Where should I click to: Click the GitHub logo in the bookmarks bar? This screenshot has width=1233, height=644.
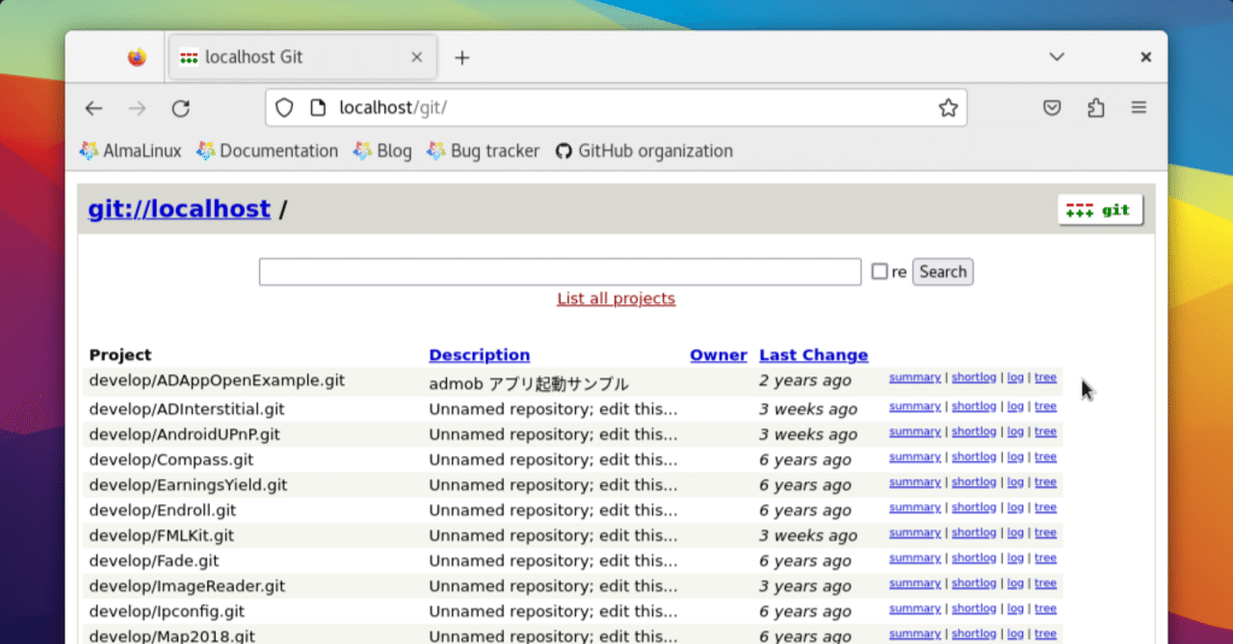tap(564, 150)
